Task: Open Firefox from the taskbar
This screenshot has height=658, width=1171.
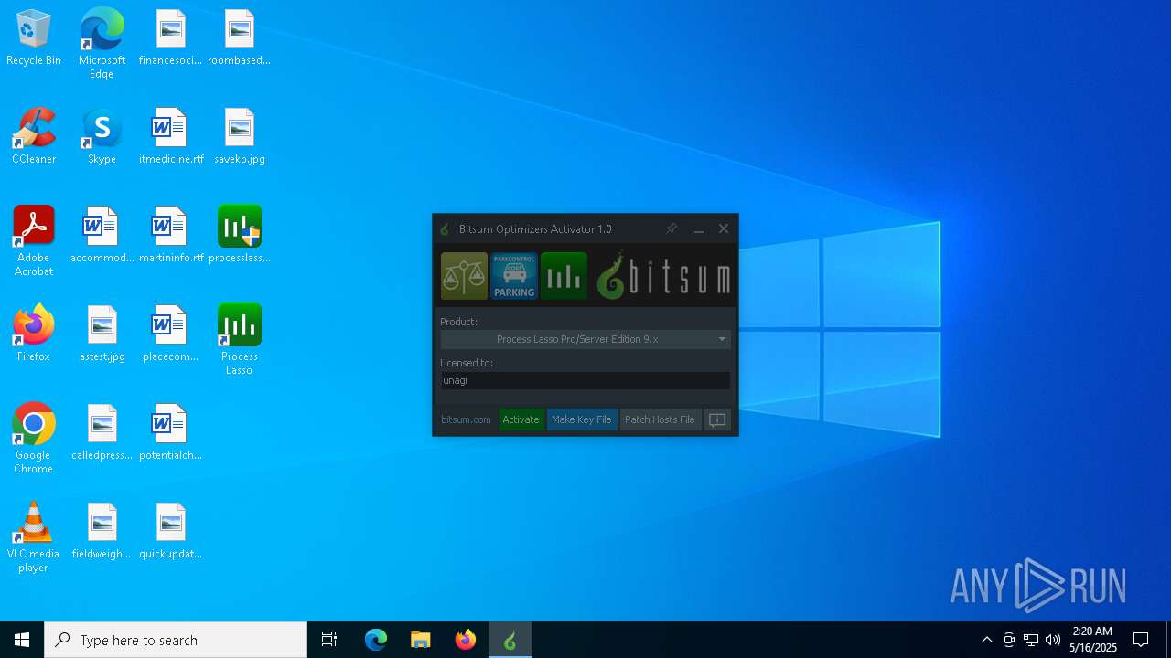Action: pyautogui.click(x=466, y=640)
